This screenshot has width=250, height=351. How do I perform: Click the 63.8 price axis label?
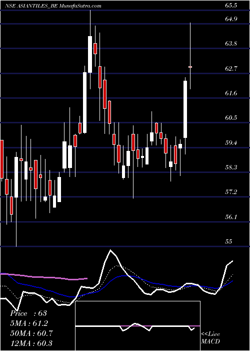tap(231, 44)
